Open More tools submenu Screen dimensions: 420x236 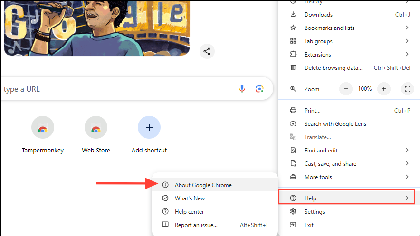coord(348,177)
